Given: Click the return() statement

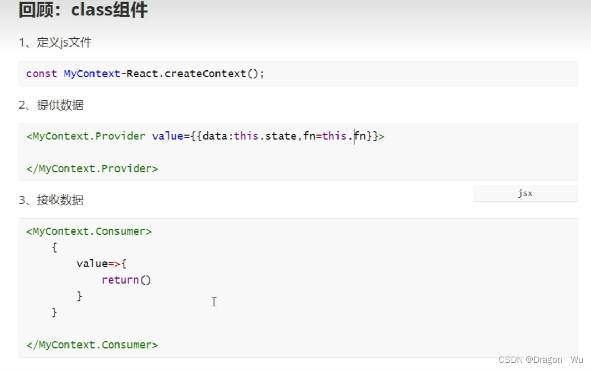Looking at the screenshot, I should [x=126, y=280].
